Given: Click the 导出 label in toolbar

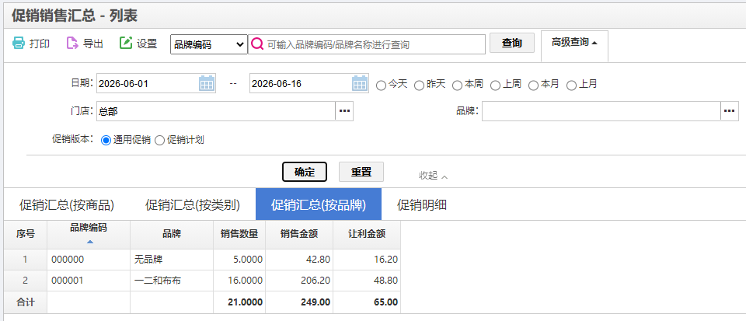Looking at the screenshot, I should 93,44.
